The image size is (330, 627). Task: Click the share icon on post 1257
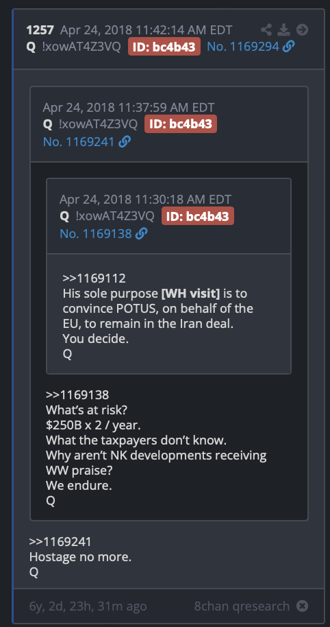266,29
